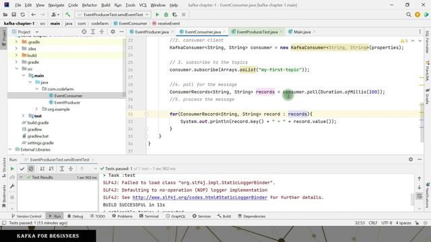
Task: Hide the Project tool window
Action: click(121, 32)
